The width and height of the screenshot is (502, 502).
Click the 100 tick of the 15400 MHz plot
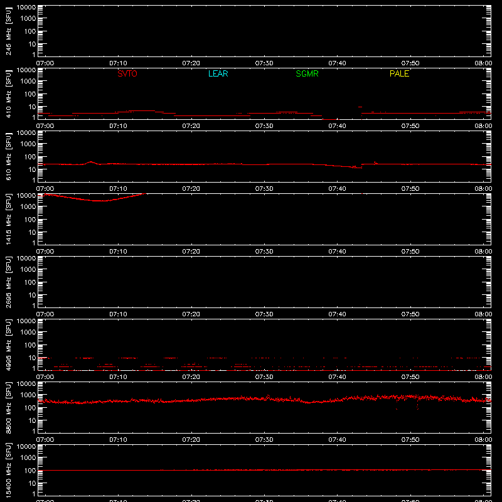[x=30, y=471]
